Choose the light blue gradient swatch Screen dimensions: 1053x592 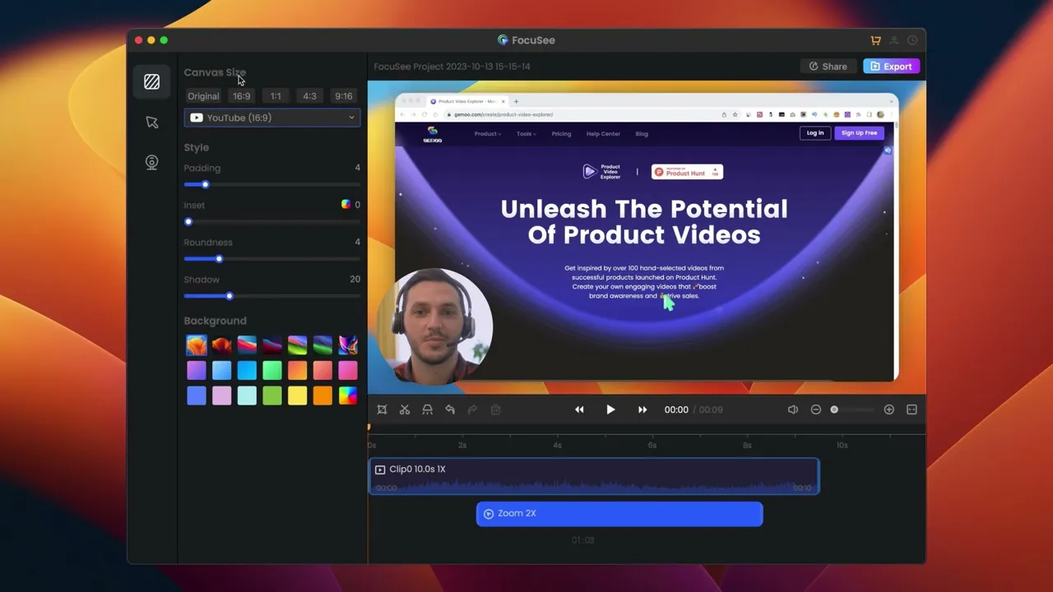pos(221,371)
